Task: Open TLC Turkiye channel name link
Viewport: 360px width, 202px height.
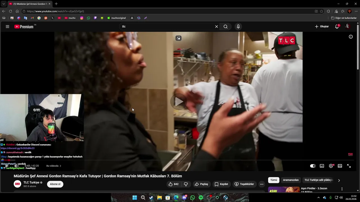Action: 31,183
